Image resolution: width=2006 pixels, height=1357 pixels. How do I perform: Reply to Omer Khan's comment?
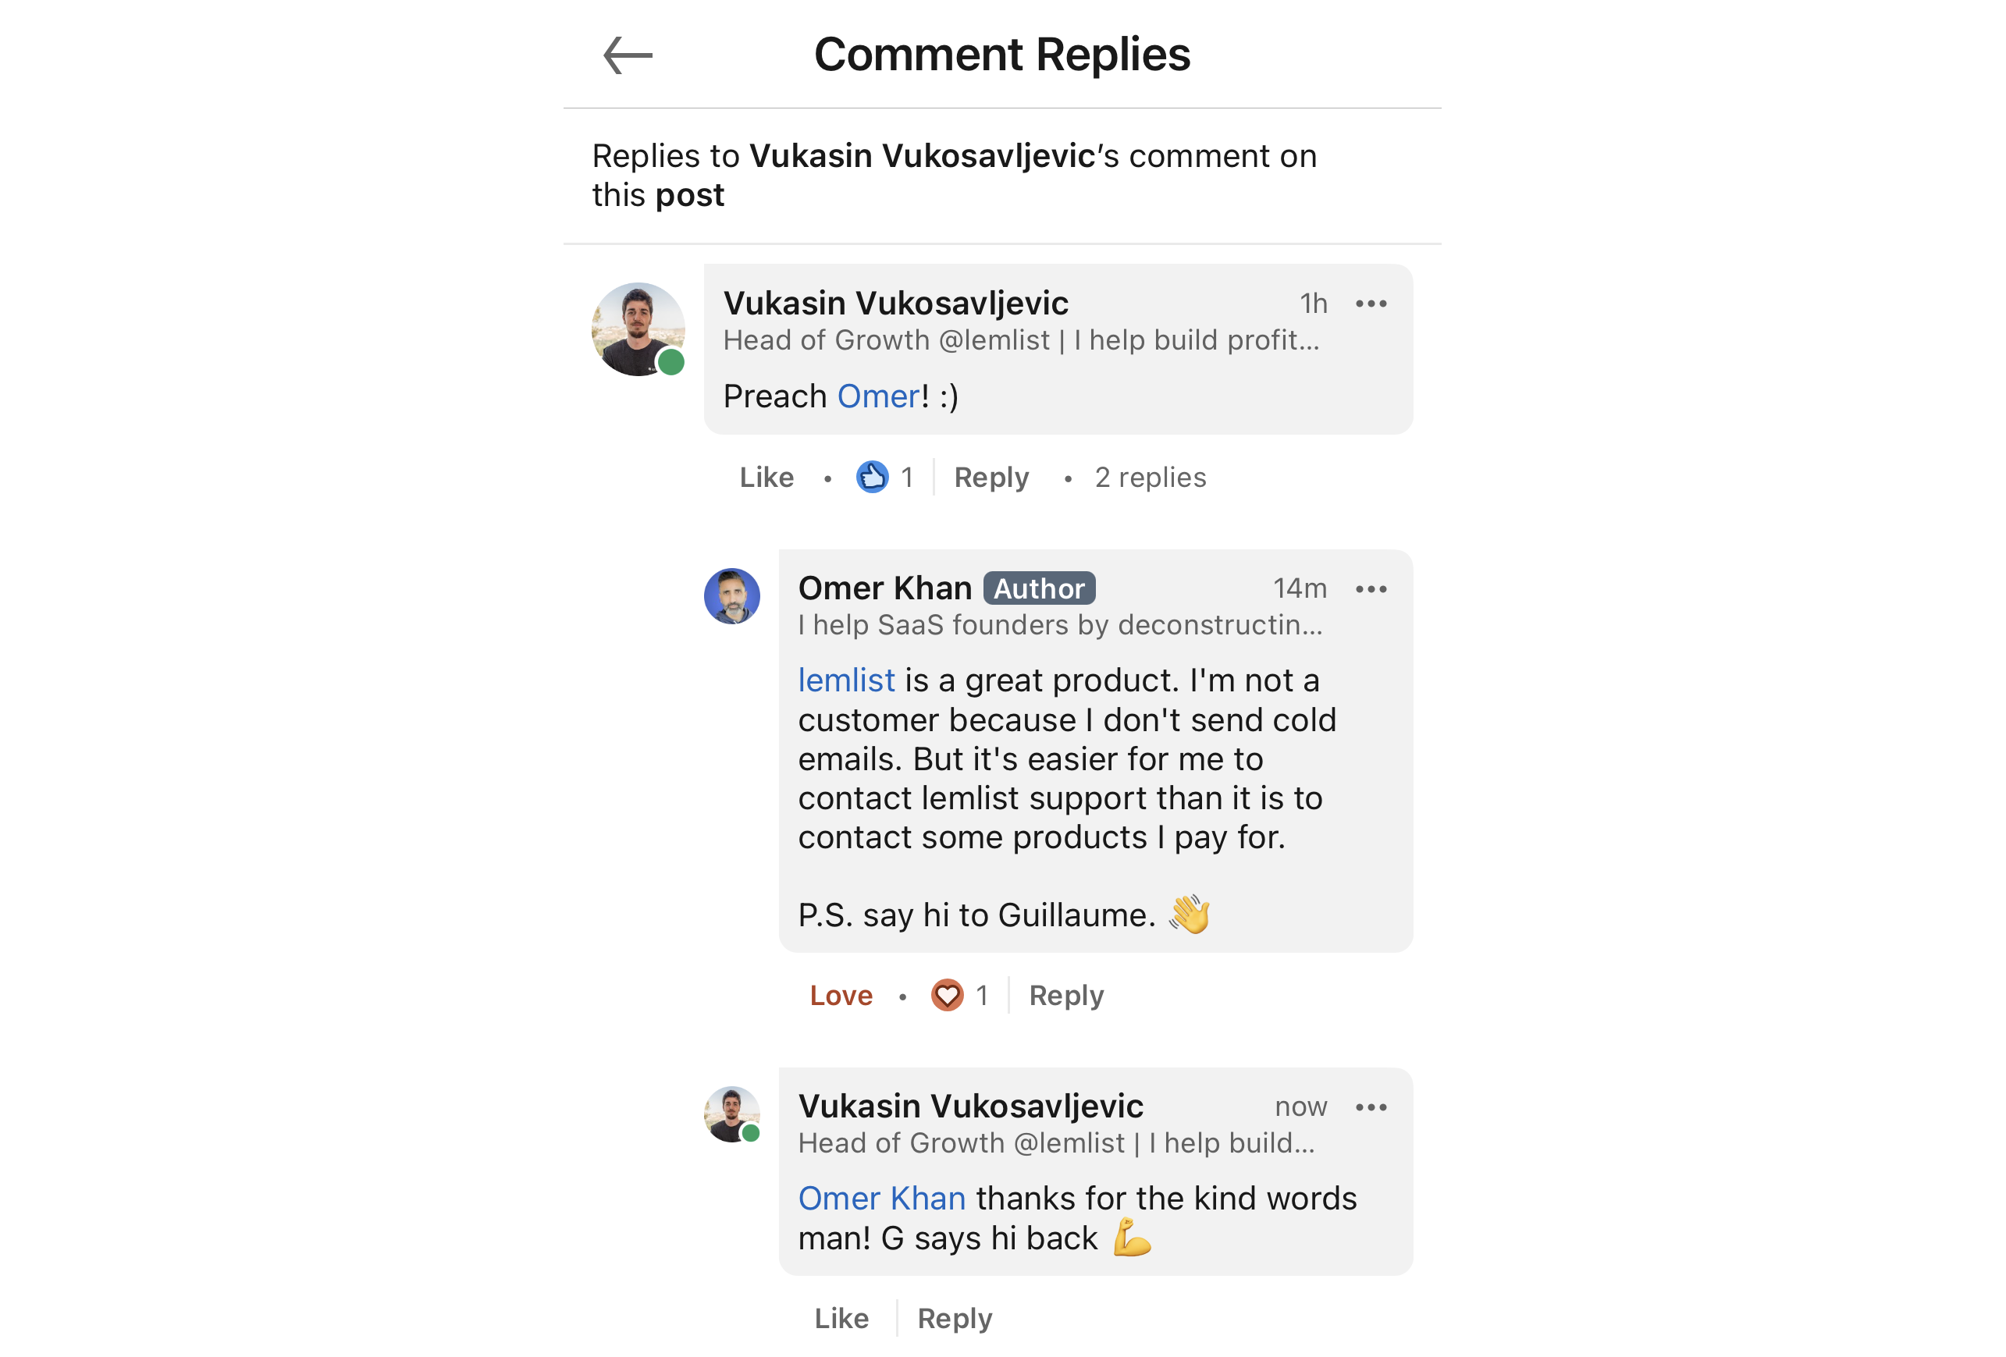click(1065, 995)
